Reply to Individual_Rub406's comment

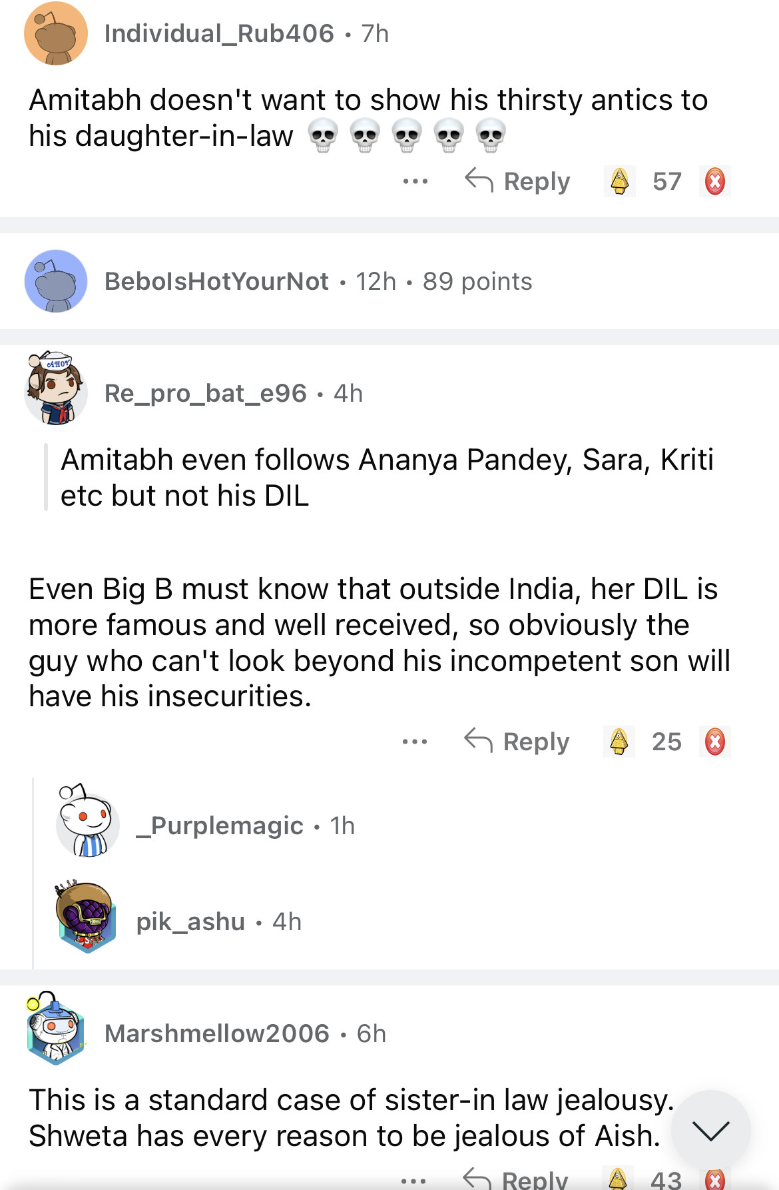tap(517, 181)
